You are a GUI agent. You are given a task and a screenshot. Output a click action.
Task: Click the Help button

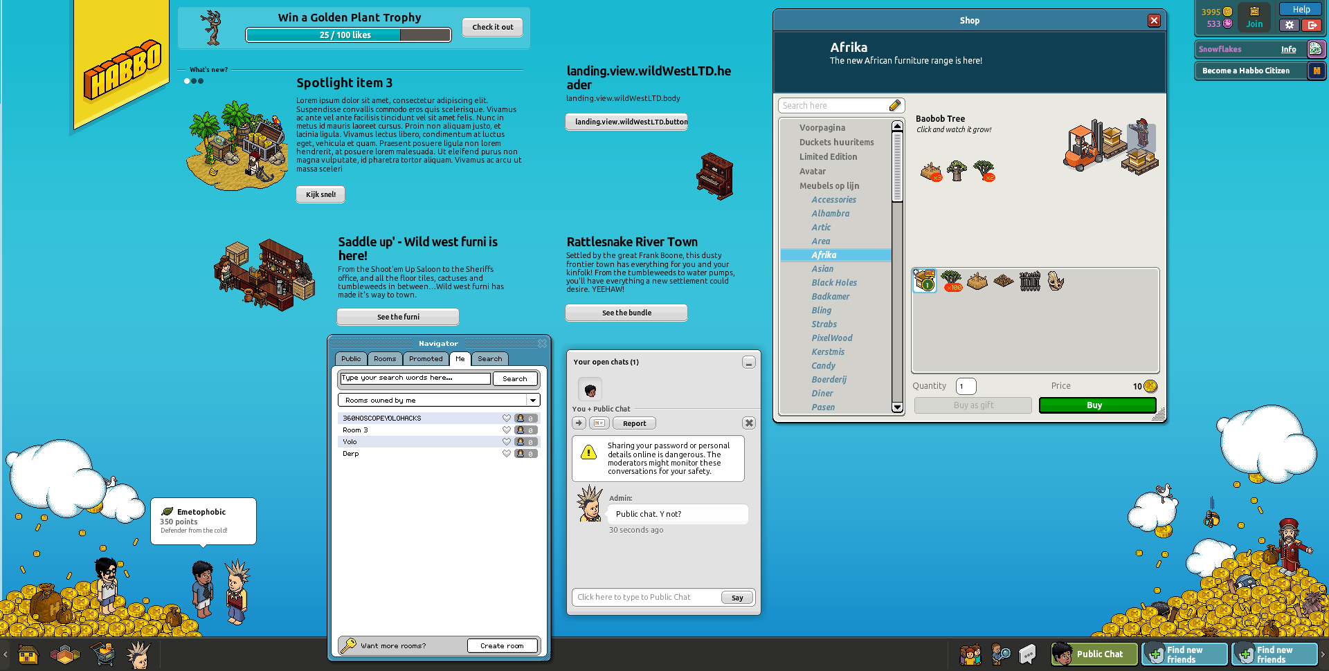click(1301, 9)
